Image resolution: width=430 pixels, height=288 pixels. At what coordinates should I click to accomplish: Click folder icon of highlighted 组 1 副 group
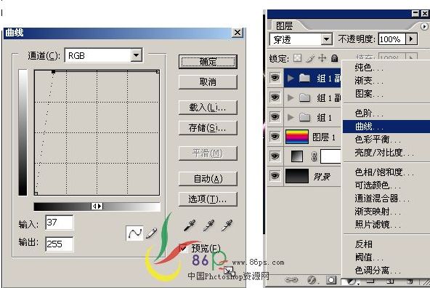[x=304, y=78]
